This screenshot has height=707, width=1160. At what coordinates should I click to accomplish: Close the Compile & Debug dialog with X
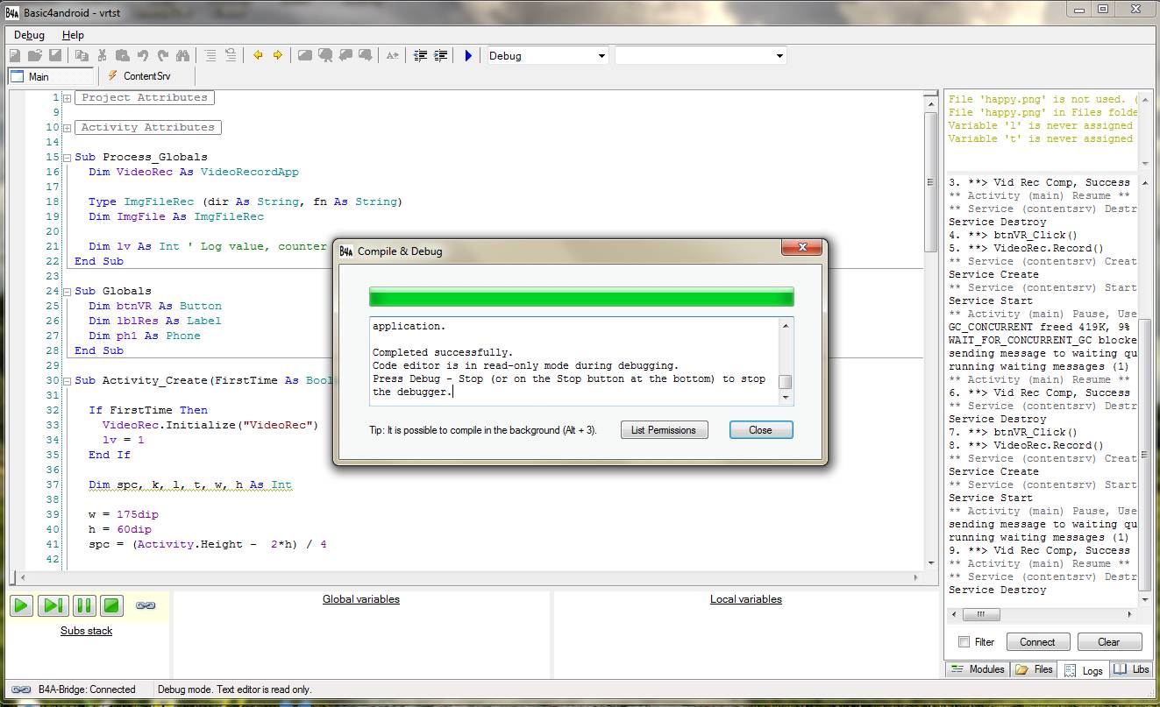802,249
